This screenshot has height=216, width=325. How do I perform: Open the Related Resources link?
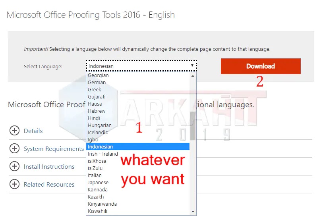49,184
